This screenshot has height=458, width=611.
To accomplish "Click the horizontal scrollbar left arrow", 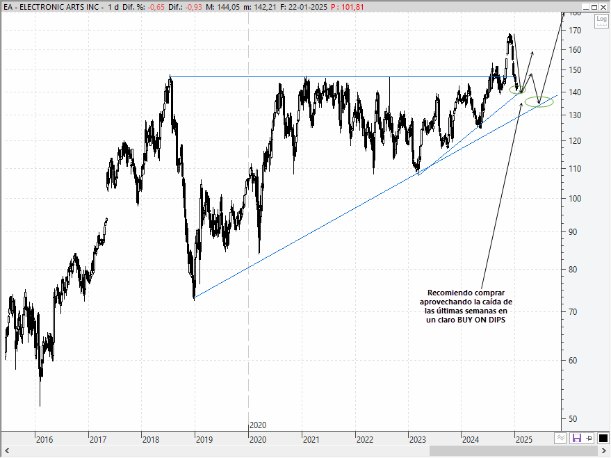I will pos(7,451).
